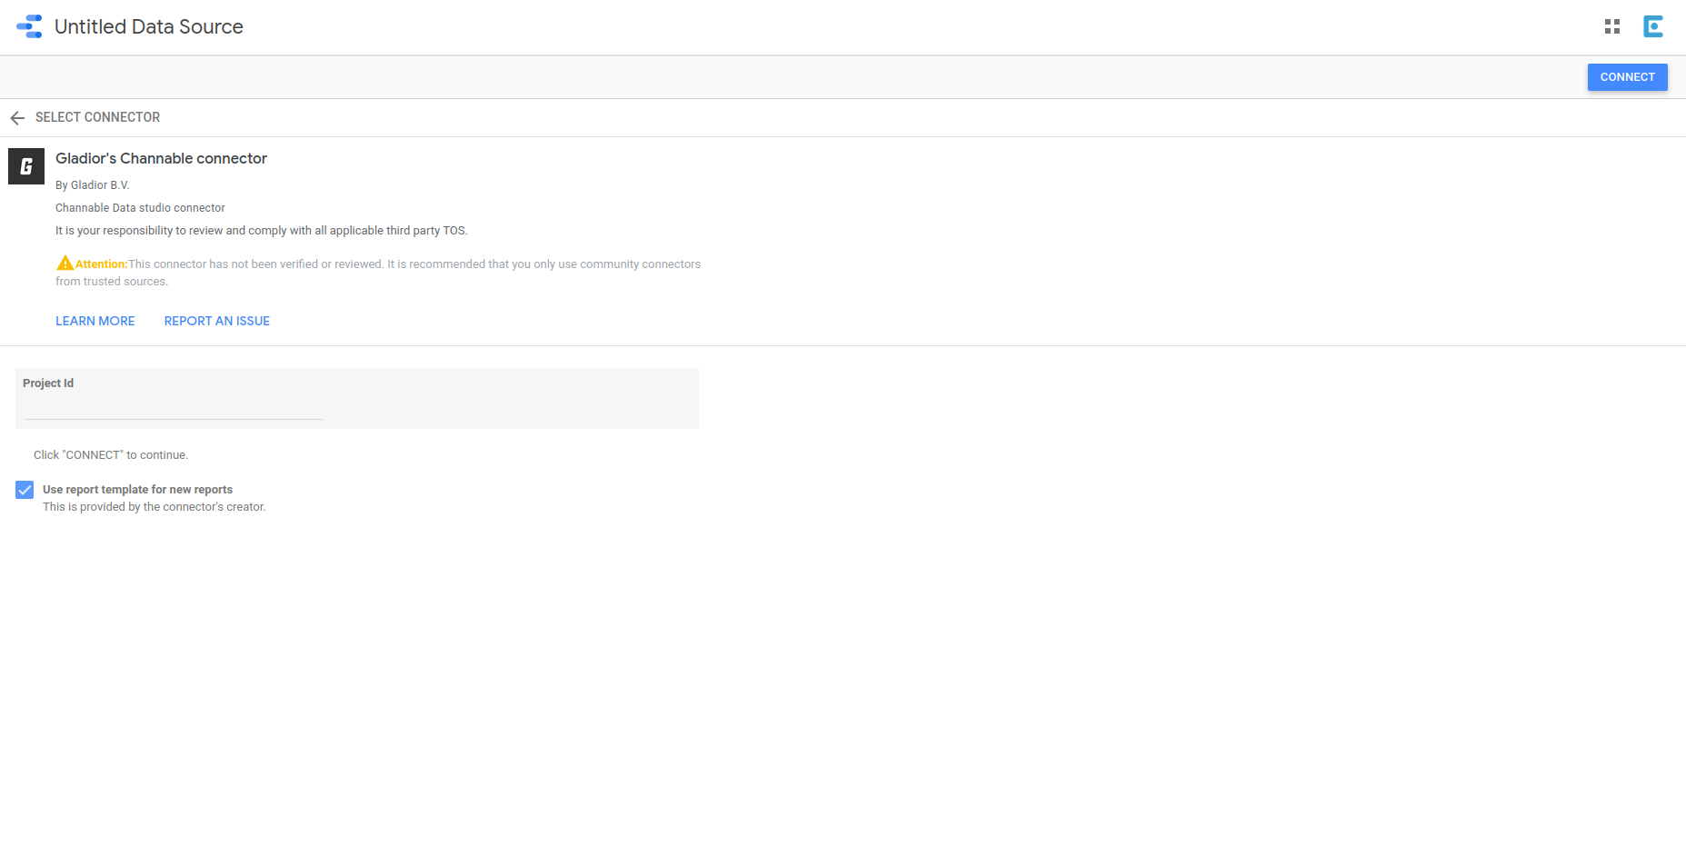Click the By Gladior B.V. text

[x=93, y=185]
